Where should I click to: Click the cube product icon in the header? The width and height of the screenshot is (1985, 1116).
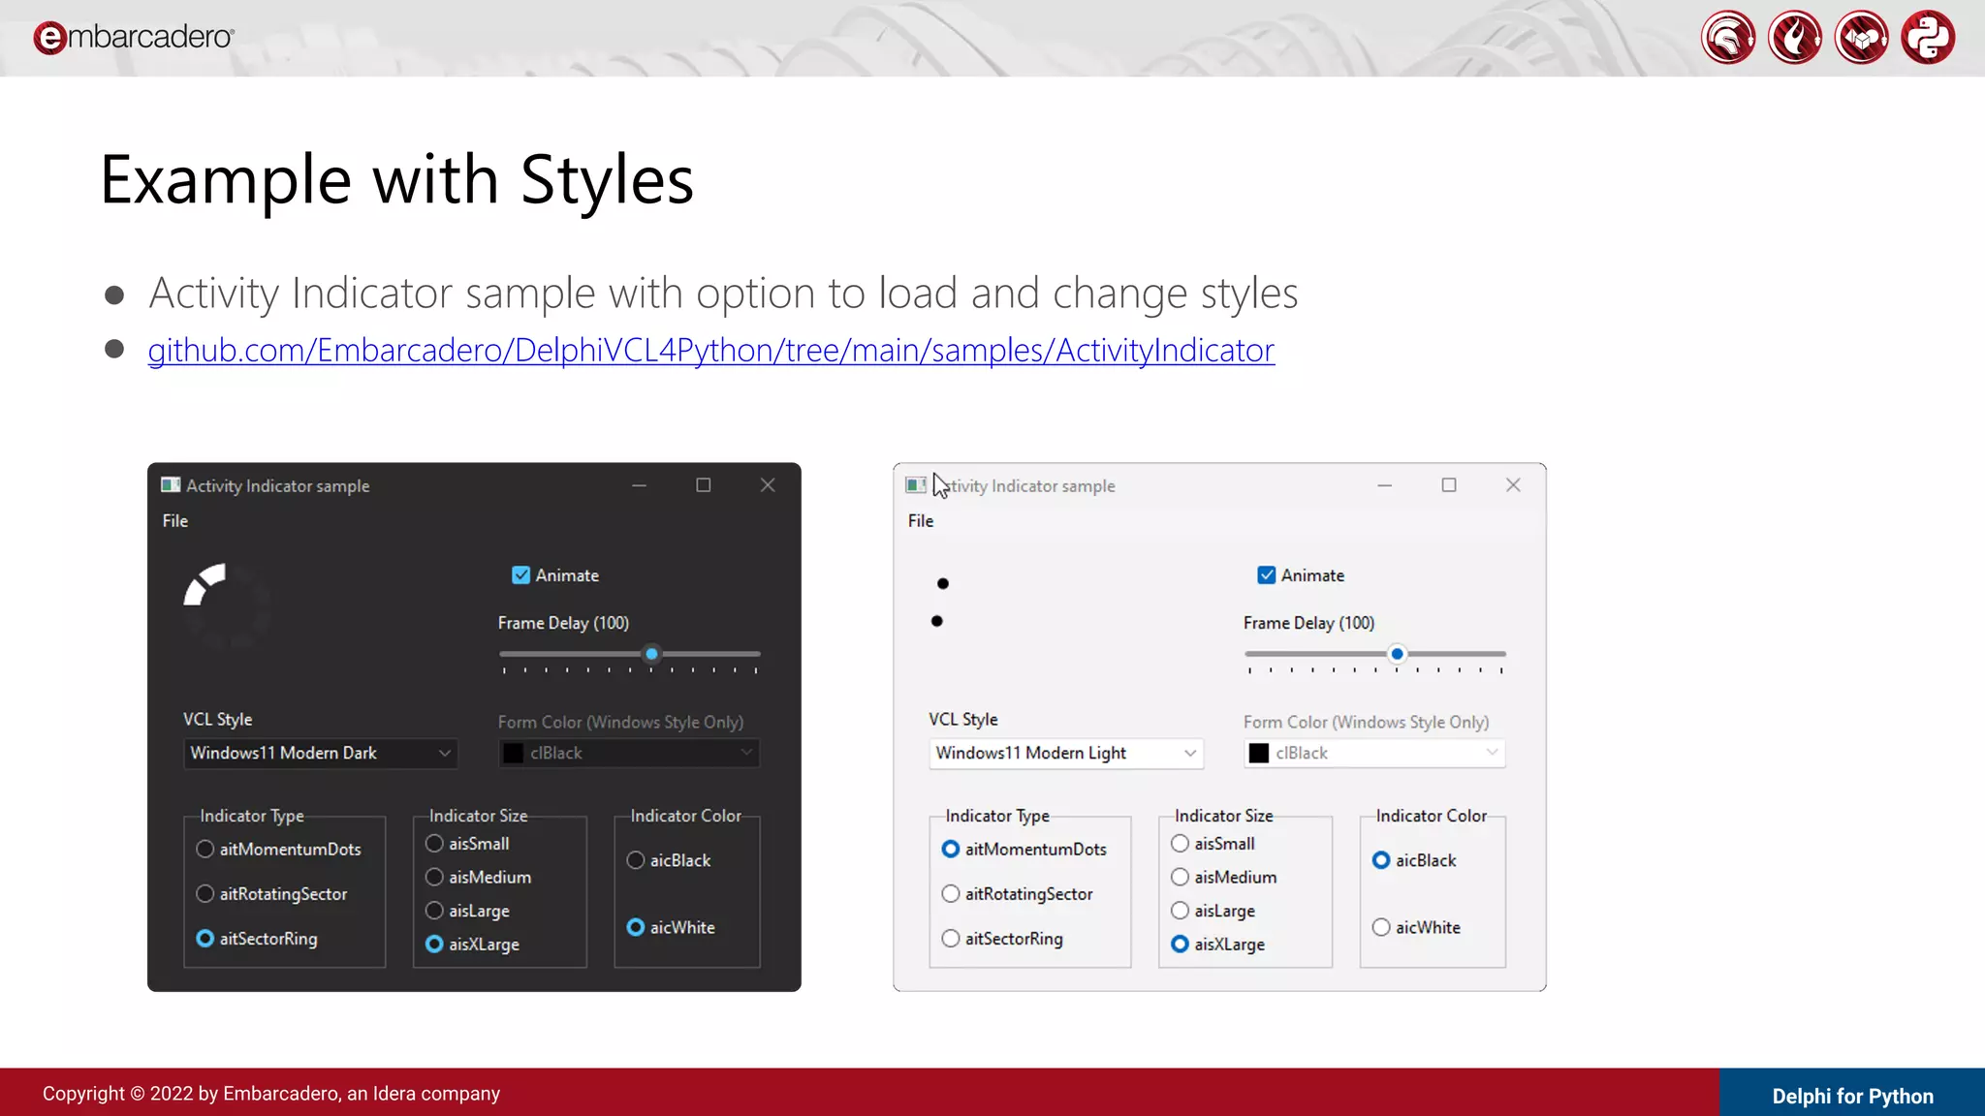[1862, 38]
